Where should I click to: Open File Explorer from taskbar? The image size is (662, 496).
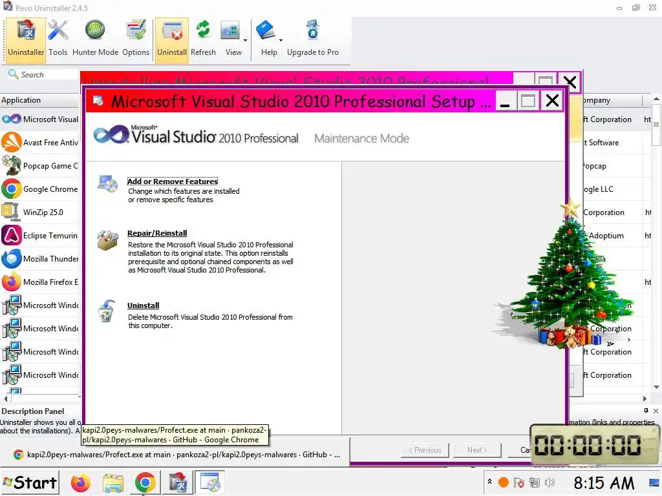(x=112, y=483)
